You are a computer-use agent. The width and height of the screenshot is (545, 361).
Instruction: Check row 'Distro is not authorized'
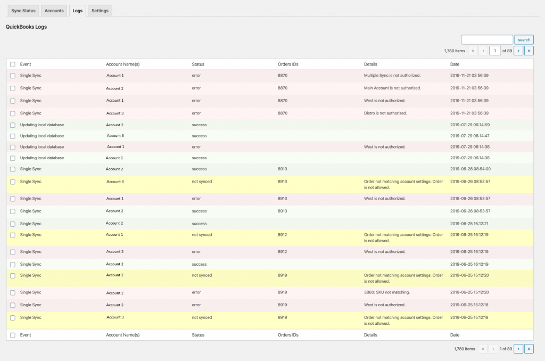pyautogui.click(x=13, y=113)
